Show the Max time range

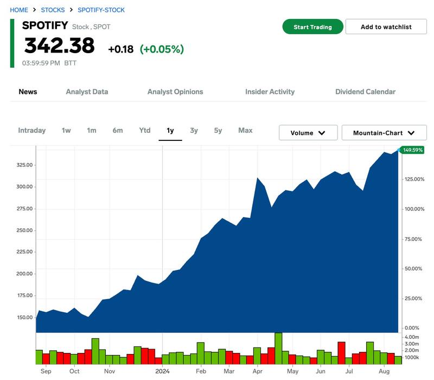pos(245,130)
